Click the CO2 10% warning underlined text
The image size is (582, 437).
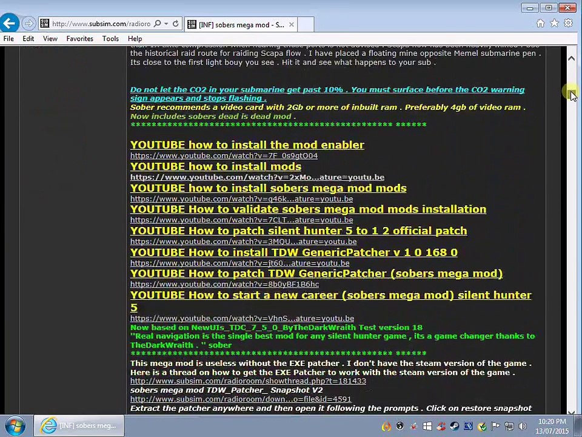tap(327, 94)
